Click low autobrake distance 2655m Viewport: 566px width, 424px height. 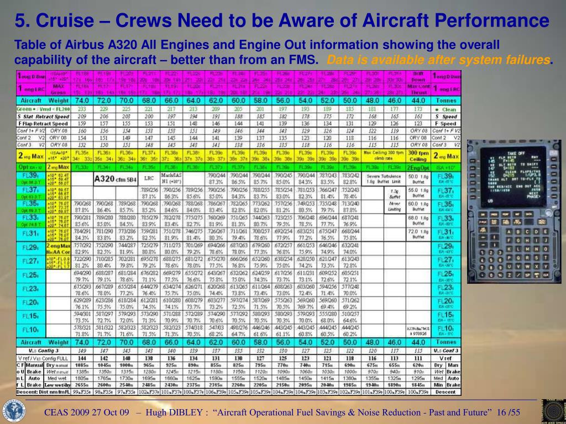click(x=82, y=385)
